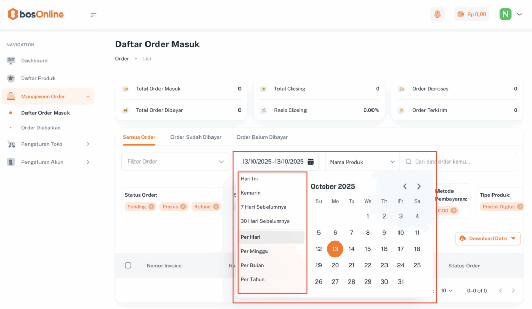Go to next month in calendar
The width and height of the screenshot is (532, 309).
pos(419,186)
